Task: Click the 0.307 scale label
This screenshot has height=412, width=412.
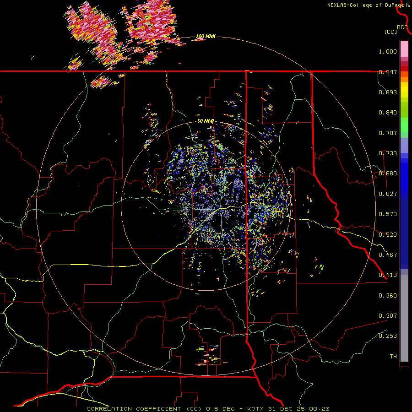Action: [x=388, y=315]
